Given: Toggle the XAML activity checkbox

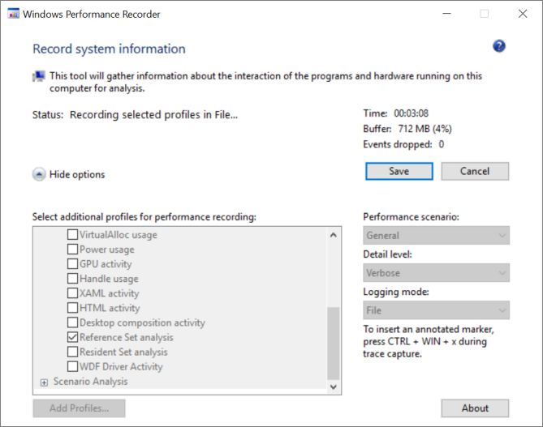Looking at the screenshot, I should pyautogui.click(x=72, y=293).
